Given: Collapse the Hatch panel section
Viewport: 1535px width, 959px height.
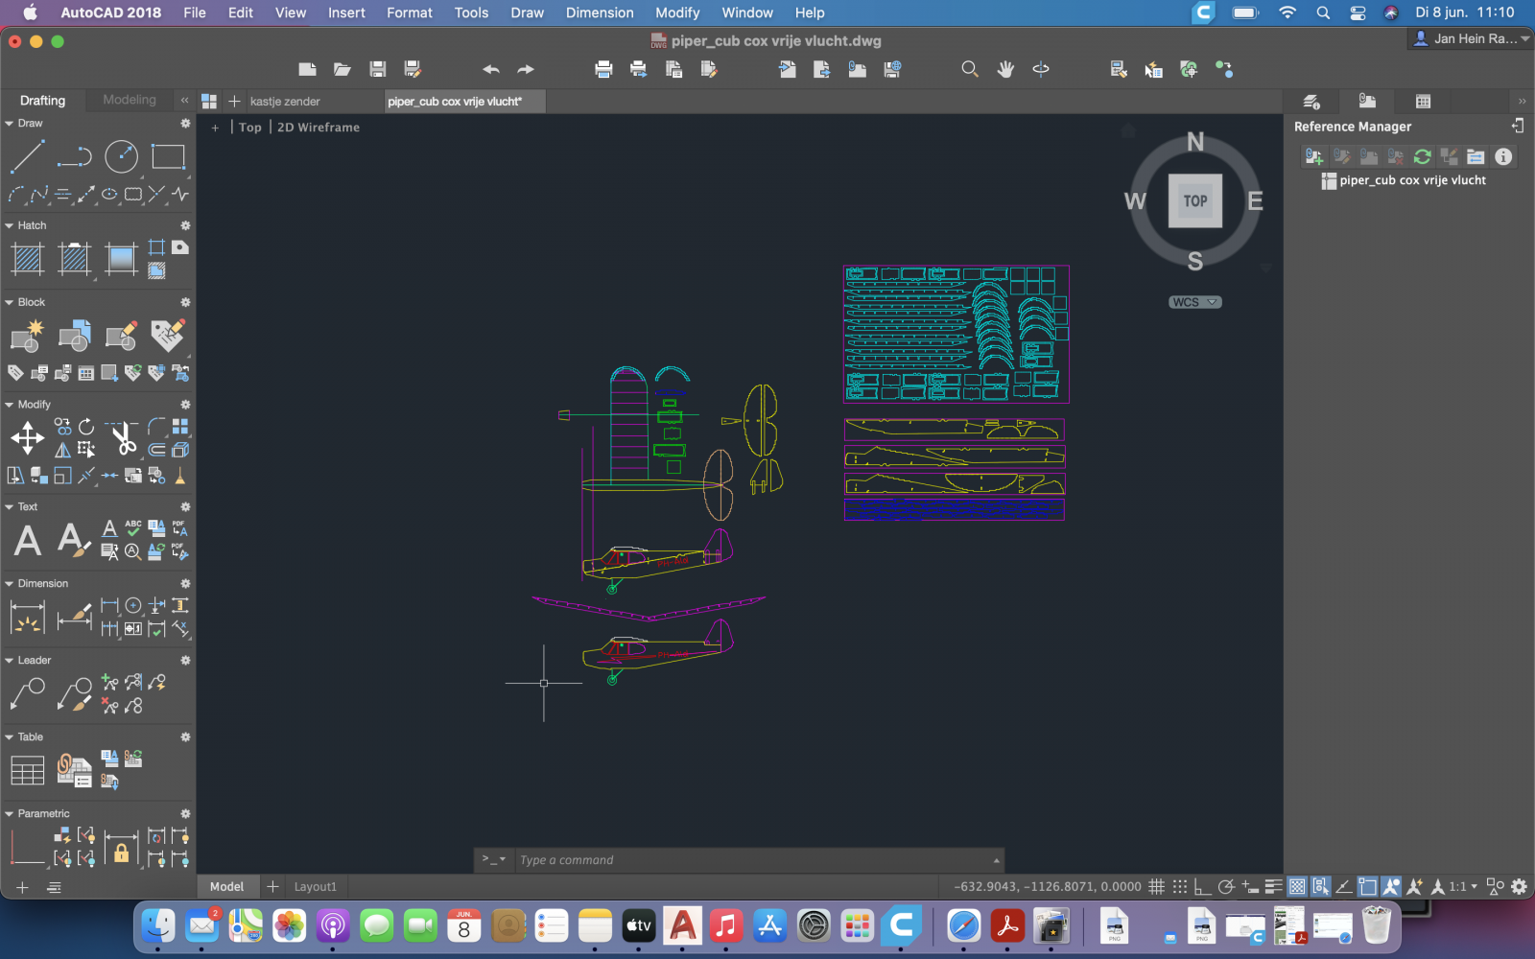Looking at the screenshot, I should tap(10, 225).
